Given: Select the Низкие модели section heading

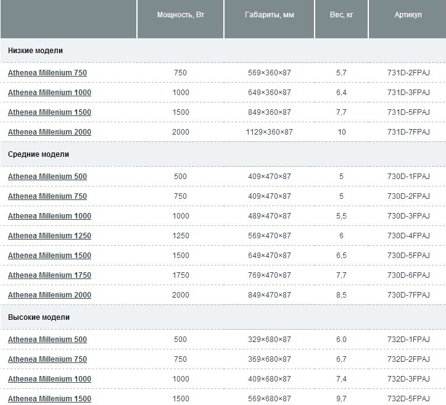Looking at the screenshot, I should [35, 51].
